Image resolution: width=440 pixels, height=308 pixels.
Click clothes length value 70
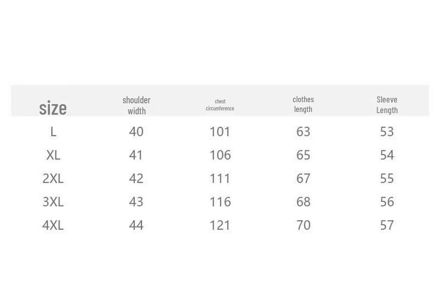point(303,225)
